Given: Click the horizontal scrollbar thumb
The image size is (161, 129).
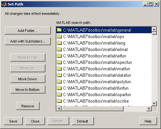Looking at the screenshot, I should [92, 109].
